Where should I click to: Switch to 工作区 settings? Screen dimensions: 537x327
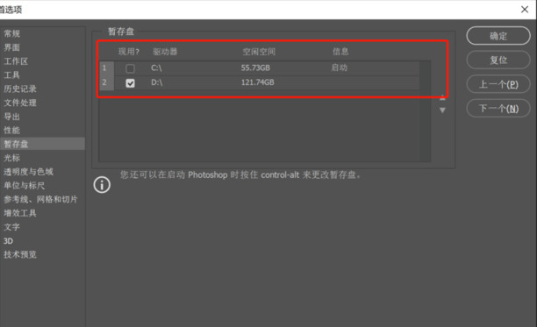pyautogui.click(x=16, y=61)
